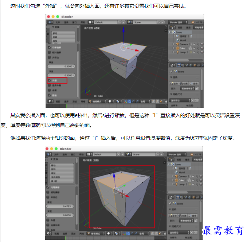
Task: Click 旋转 button in upper tool shelf
Action: [x=63, y=37]
